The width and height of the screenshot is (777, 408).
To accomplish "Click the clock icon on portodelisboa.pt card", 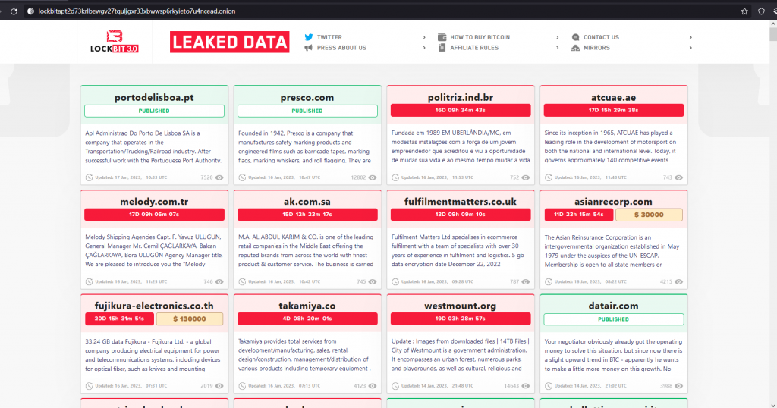I will point(90,177).
